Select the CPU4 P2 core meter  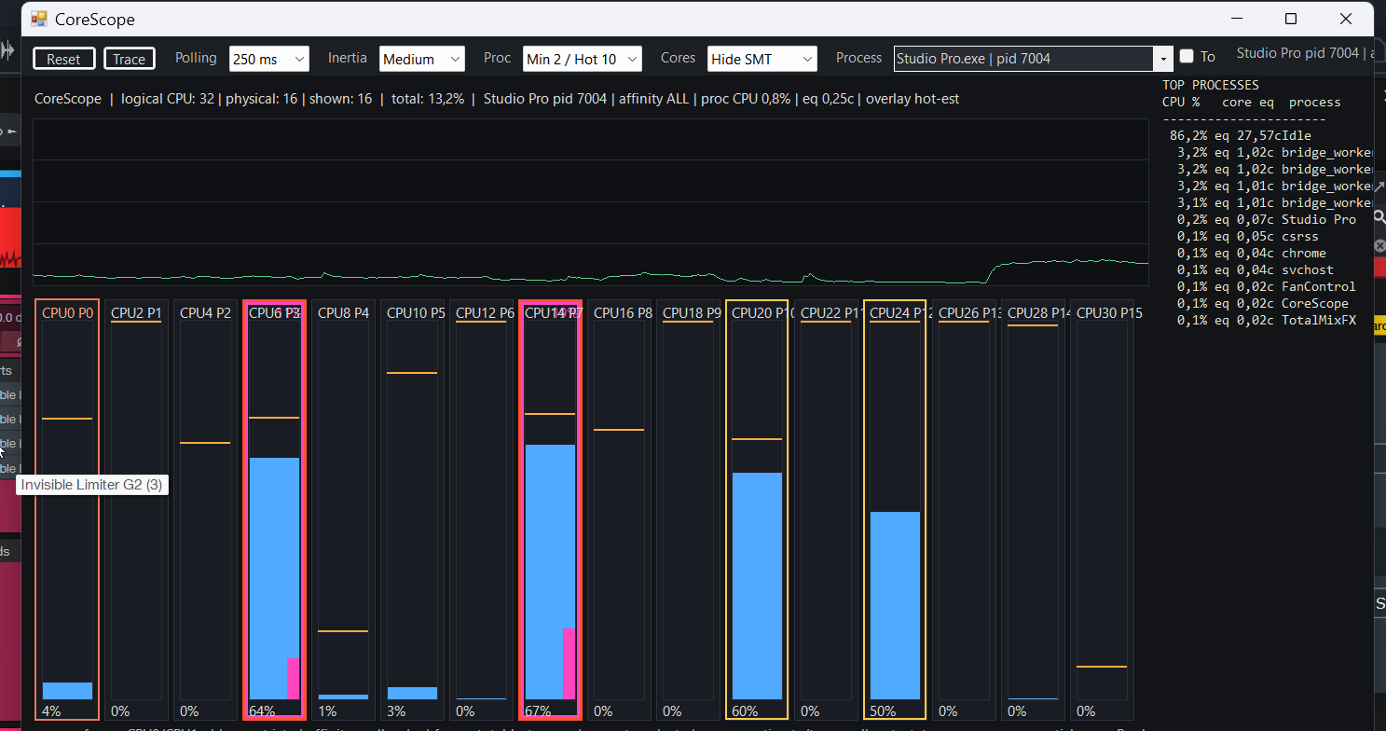point(205,510)
